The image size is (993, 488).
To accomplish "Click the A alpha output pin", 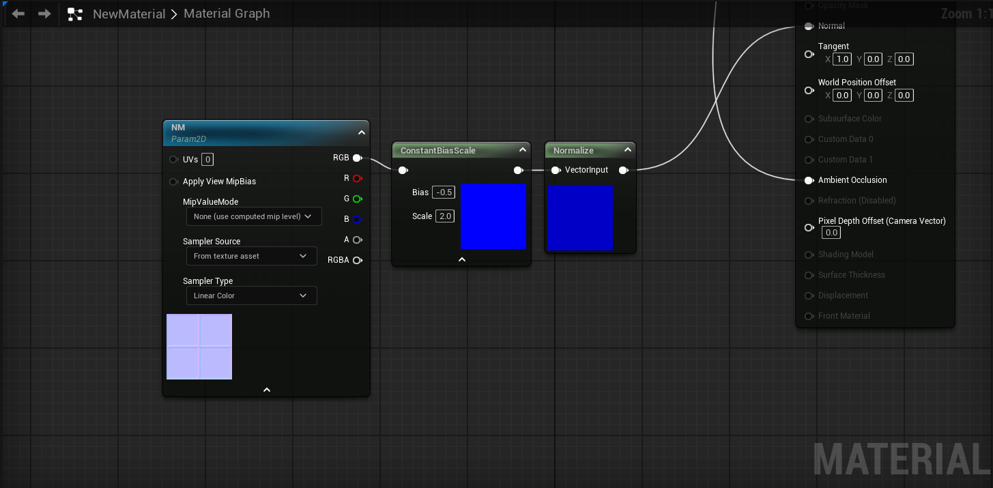I will [357, 240].
